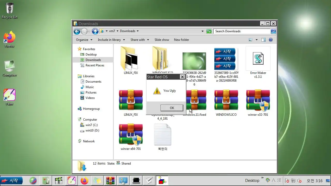This screenshot has height=186, width=331.
Task: Select Network in the sidebar
Action: (x=89, y=141)
